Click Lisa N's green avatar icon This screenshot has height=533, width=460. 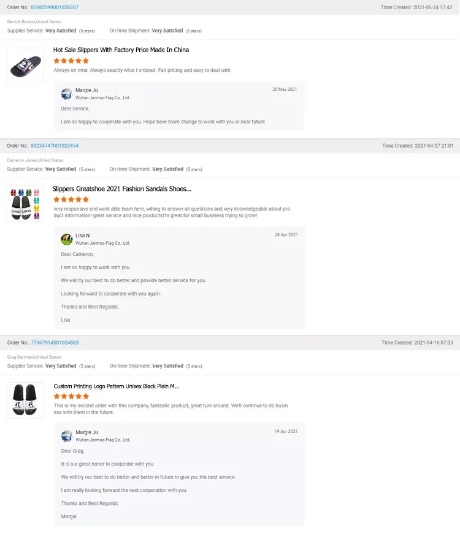67,239
